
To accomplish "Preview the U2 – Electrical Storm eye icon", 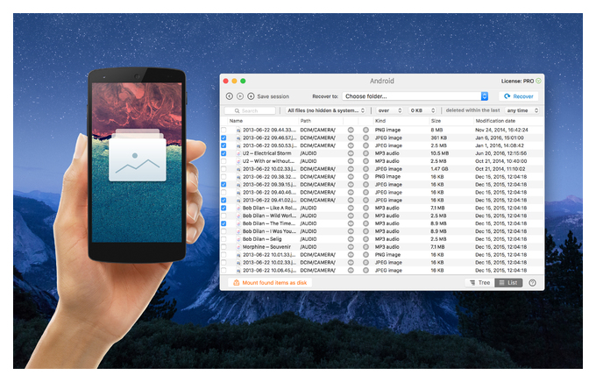I will tap(351, 153).
